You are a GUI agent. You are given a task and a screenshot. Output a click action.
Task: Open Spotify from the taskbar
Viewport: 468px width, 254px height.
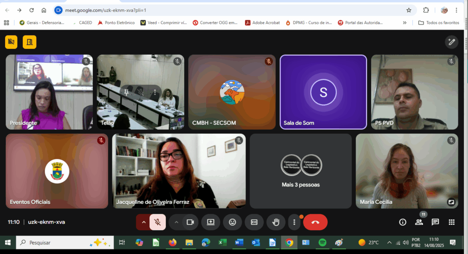[322, 243]
